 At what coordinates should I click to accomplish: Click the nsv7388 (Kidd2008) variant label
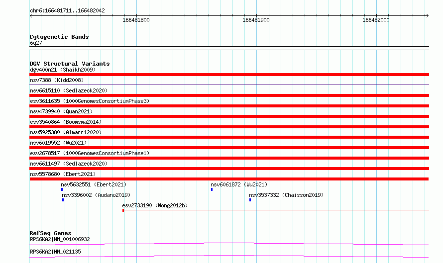(x=57, y=80)
